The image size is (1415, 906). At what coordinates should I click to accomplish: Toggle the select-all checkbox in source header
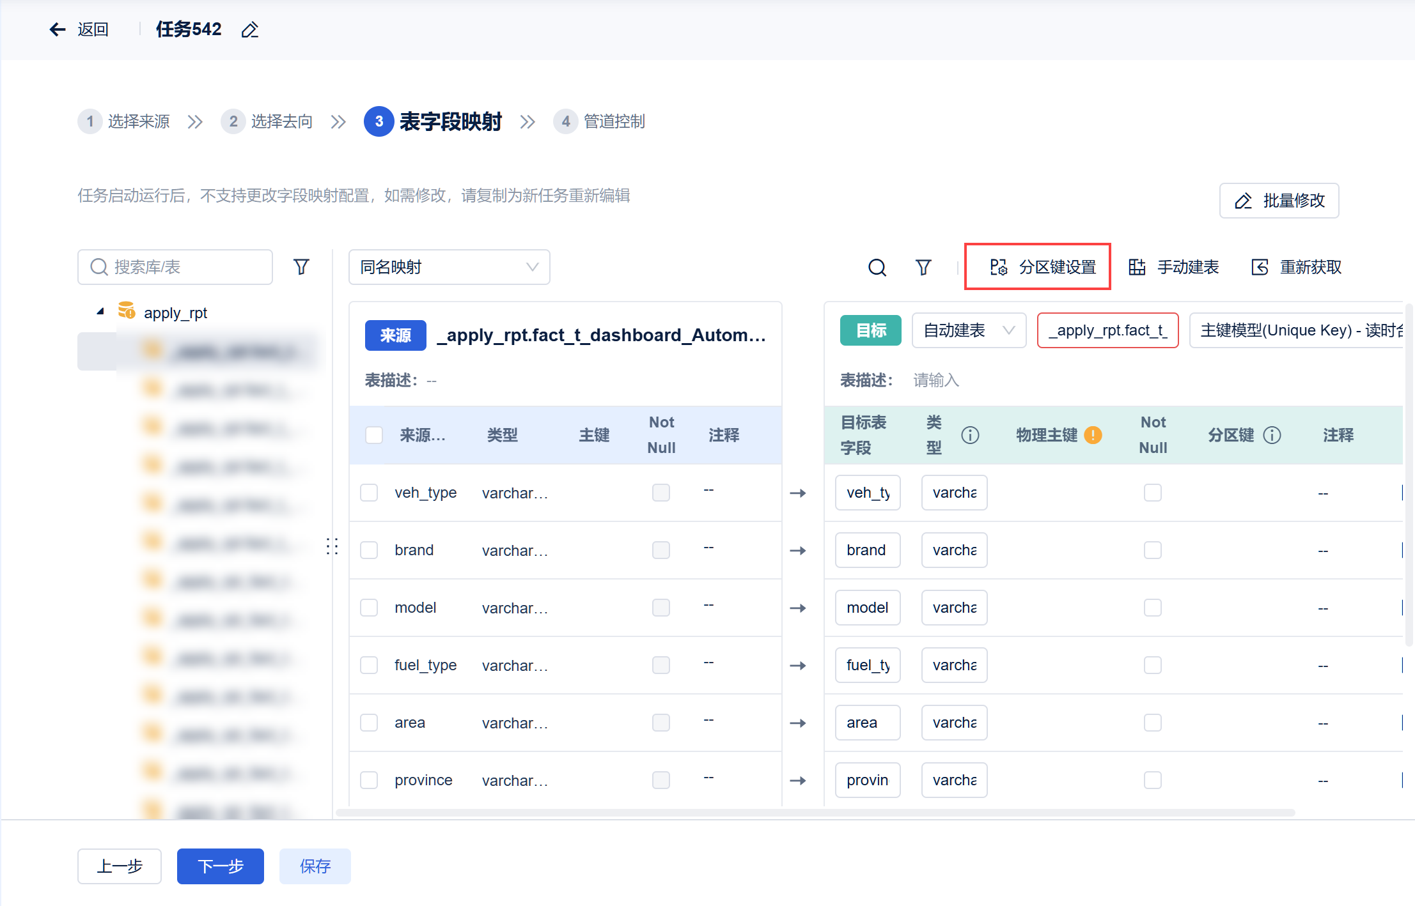(374, 435)
